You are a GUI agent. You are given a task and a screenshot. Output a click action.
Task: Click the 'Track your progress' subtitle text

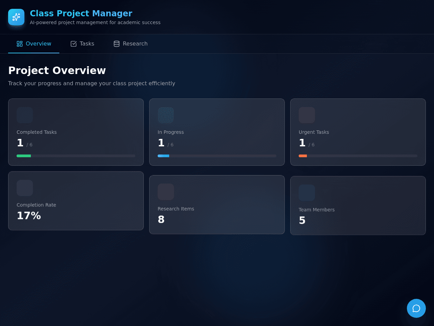(x=92, y=83)
